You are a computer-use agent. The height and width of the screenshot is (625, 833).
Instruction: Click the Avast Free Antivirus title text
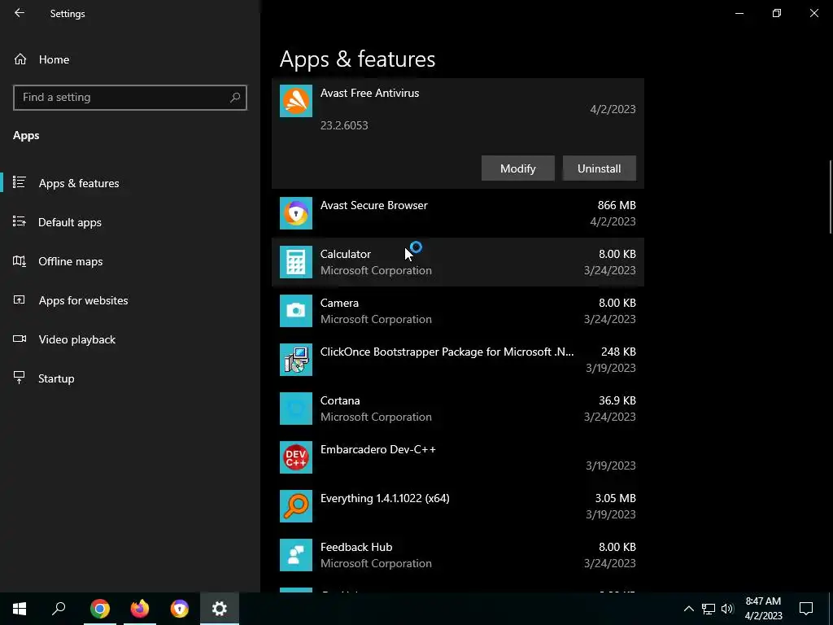[x=369, y=93]
